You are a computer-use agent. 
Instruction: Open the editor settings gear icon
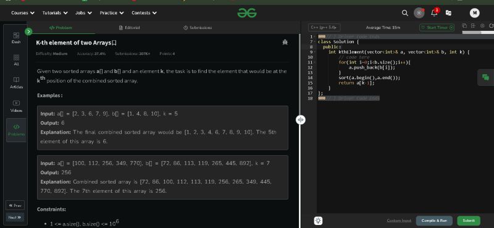pos(482,26)
